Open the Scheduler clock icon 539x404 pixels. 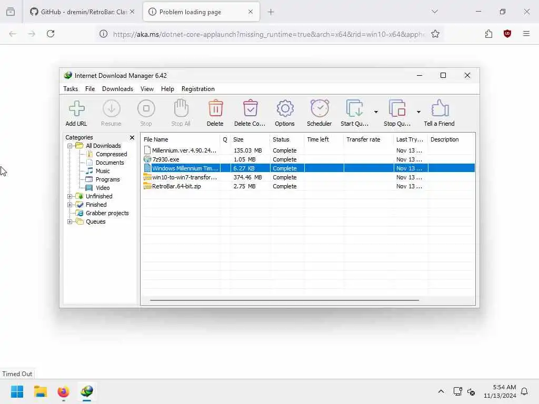[x=320, y=108]
